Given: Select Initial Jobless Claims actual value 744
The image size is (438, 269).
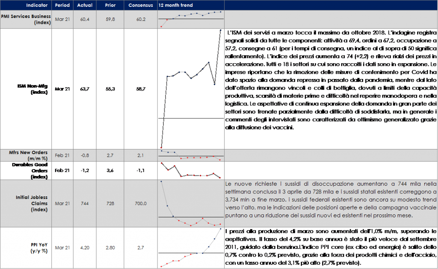Looking at the screenshot, I should 85,203.
